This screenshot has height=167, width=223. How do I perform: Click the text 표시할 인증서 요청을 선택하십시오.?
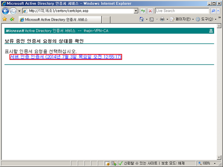(x=41, y=51)
